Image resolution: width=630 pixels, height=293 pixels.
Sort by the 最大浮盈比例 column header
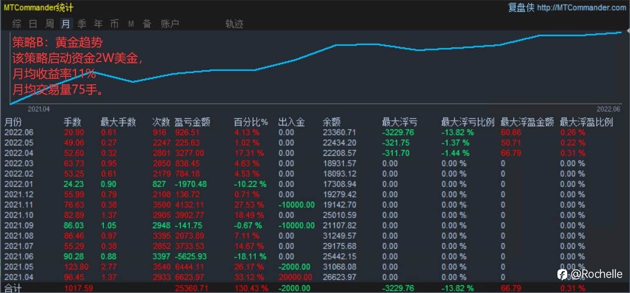coord(586,122)
